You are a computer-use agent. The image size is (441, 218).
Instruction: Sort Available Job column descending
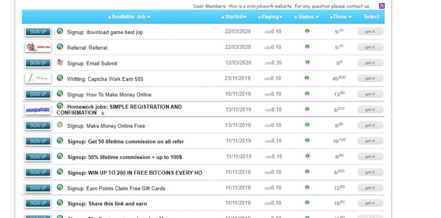[x=149, y=17]
